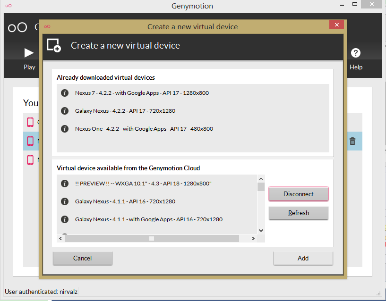
Task: Click Genymotion logo in main window title bar
Action: [x=9, y=6]
